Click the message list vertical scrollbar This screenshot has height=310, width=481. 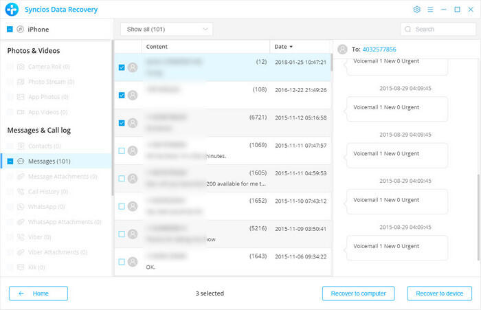[331, 63]
